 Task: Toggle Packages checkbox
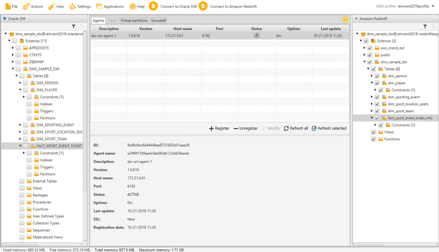[22, 195]
